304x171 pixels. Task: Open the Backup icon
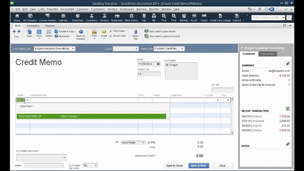184,18
